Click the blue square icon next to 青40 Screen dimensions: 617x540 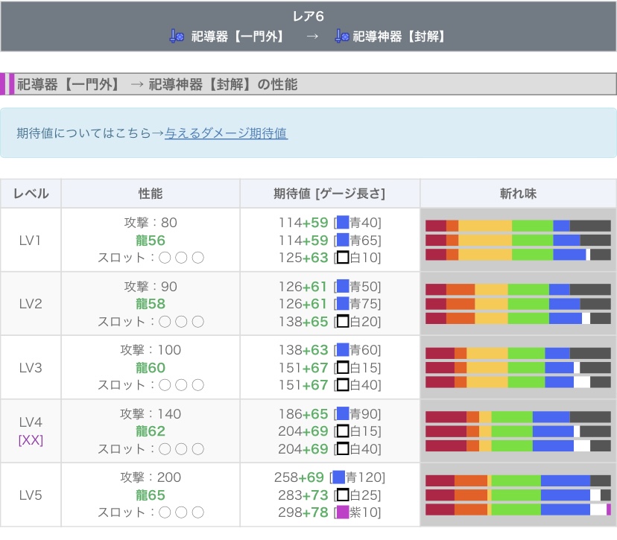(343, 222)
